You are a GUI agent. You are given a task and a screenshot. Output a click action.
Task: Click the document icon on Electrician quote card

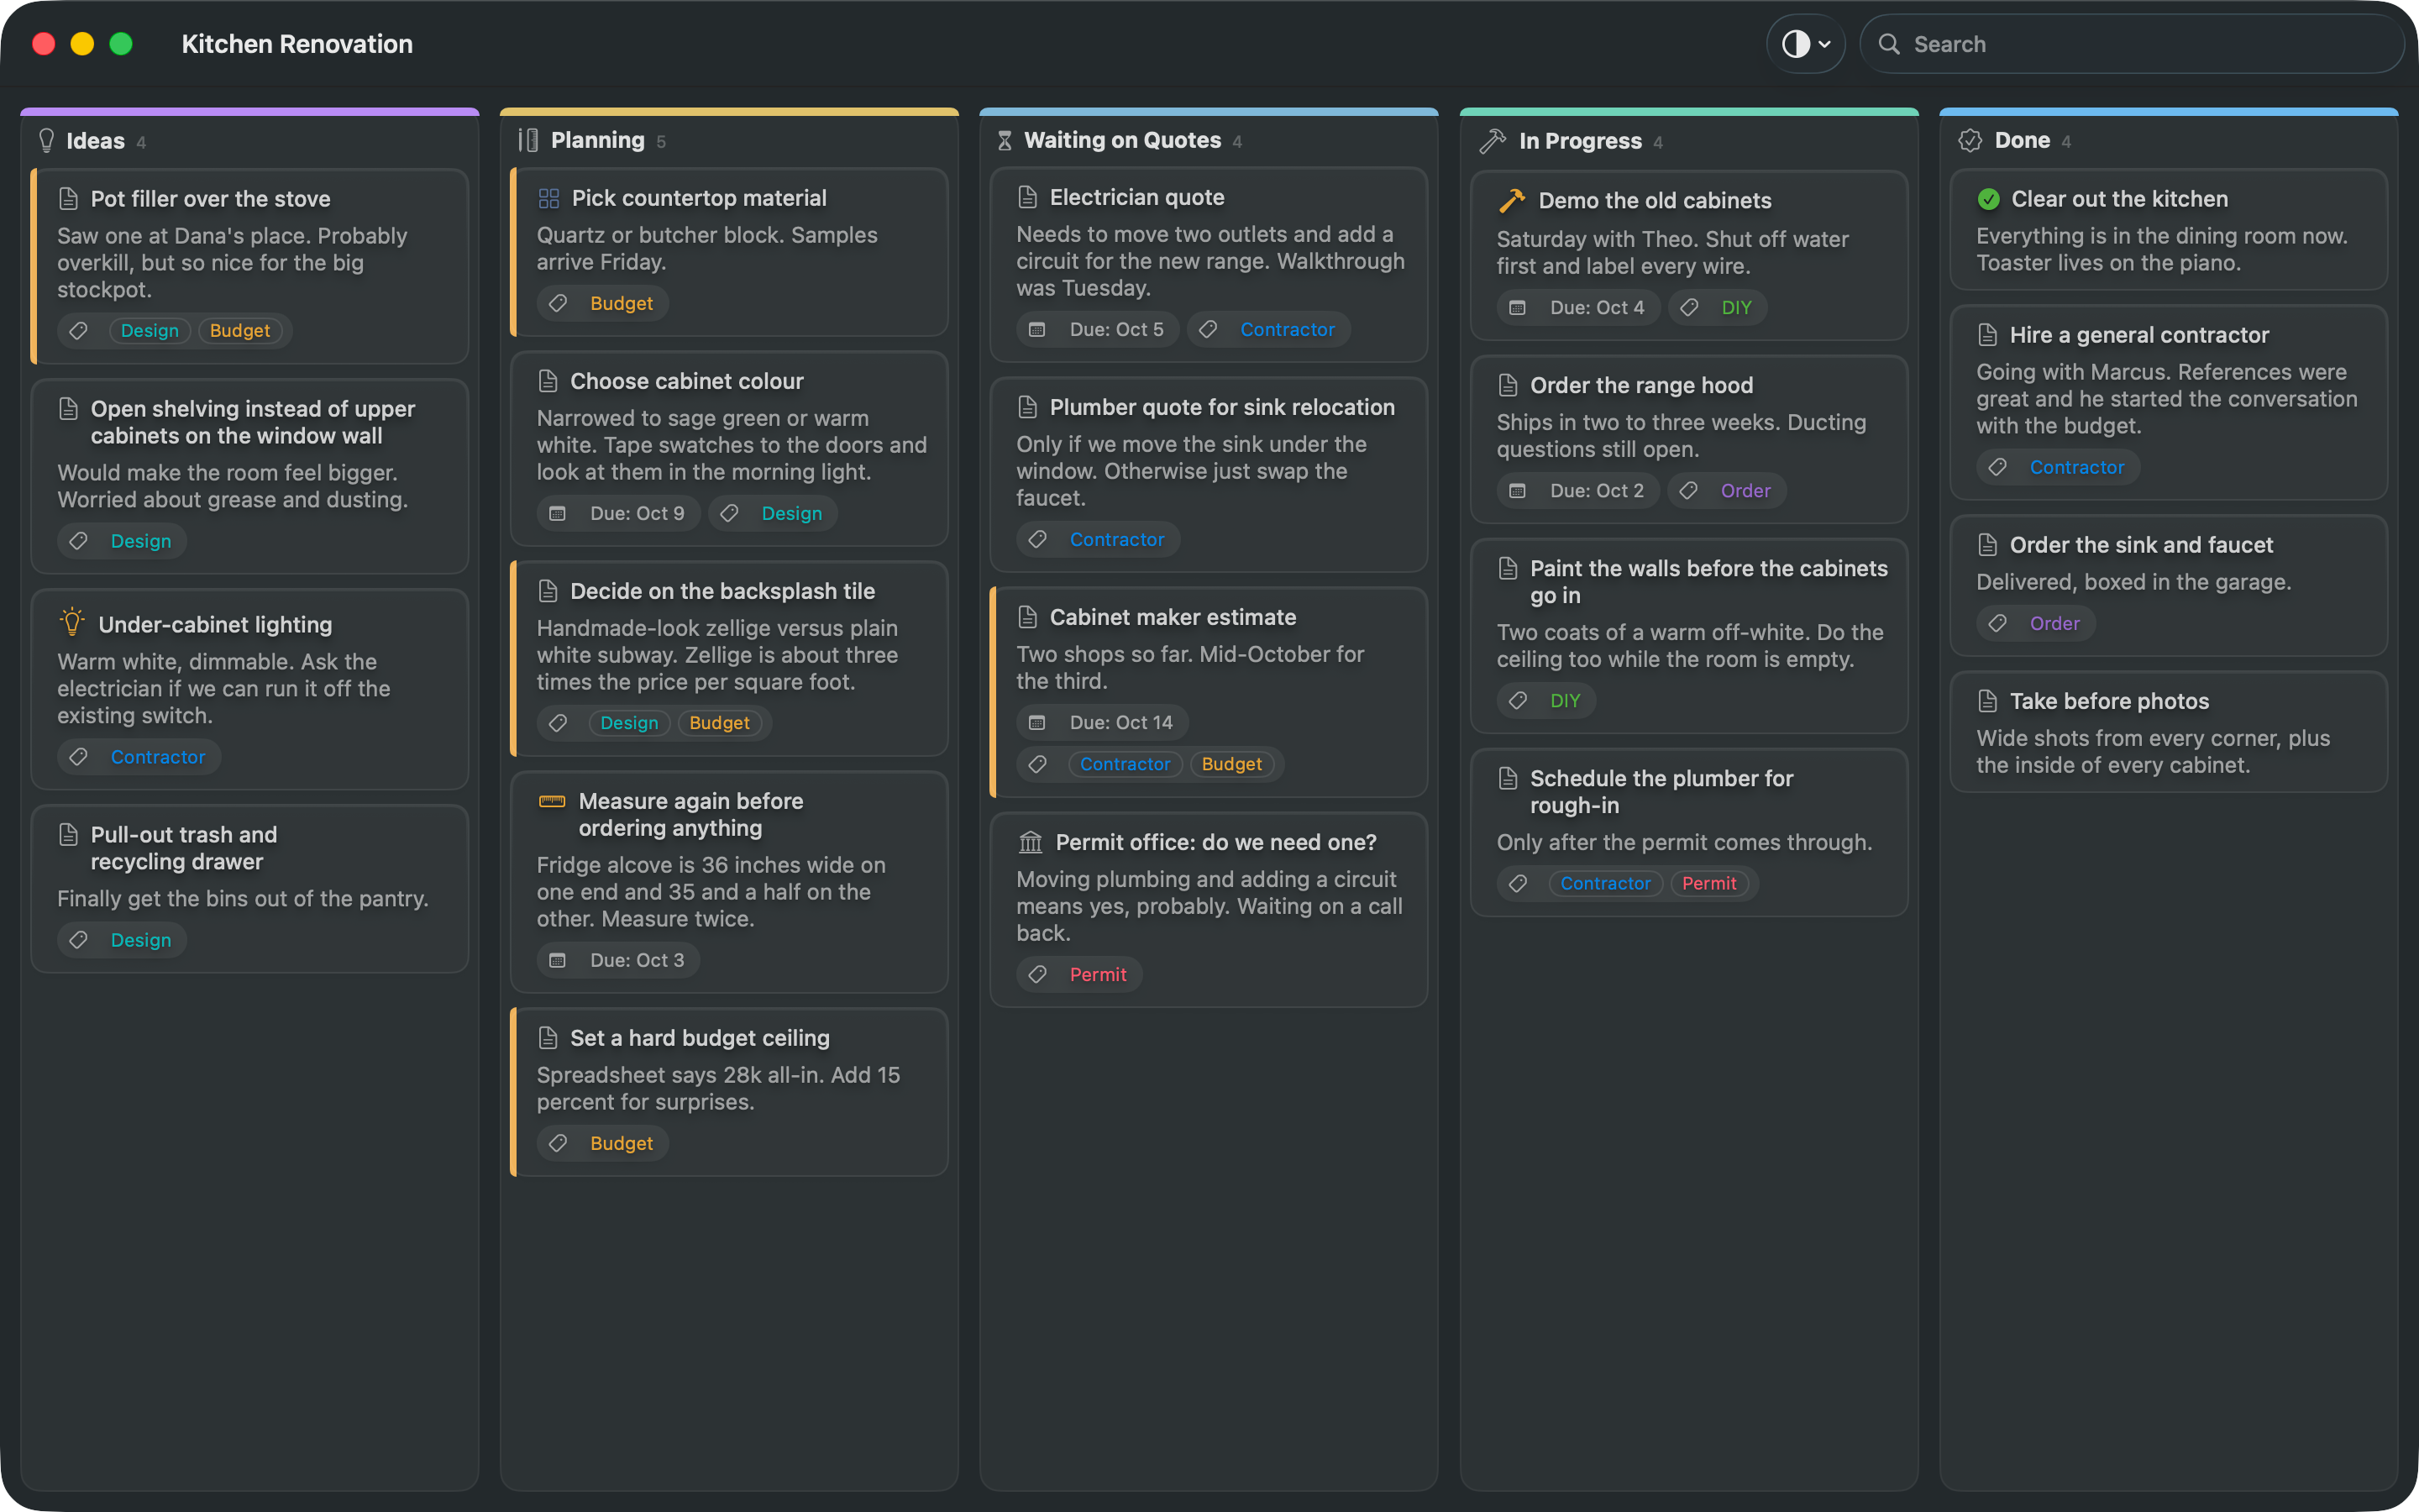point(1027,197)
